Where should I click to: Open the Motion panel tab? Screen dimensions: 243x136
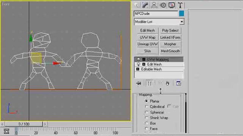163,5
